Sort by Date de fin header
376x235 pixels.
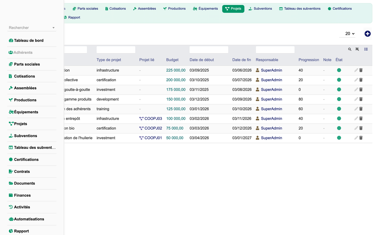pos(241,60)
